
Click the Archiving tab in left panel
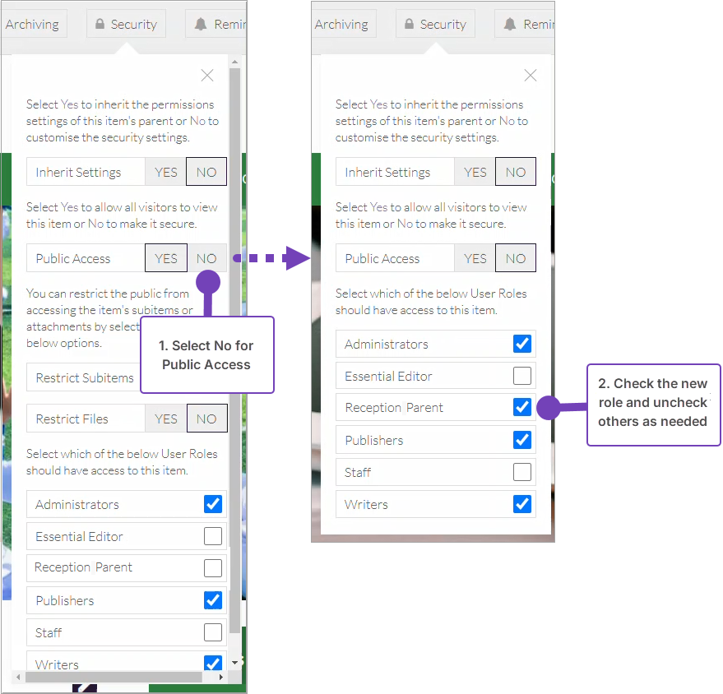pos(32,24)
